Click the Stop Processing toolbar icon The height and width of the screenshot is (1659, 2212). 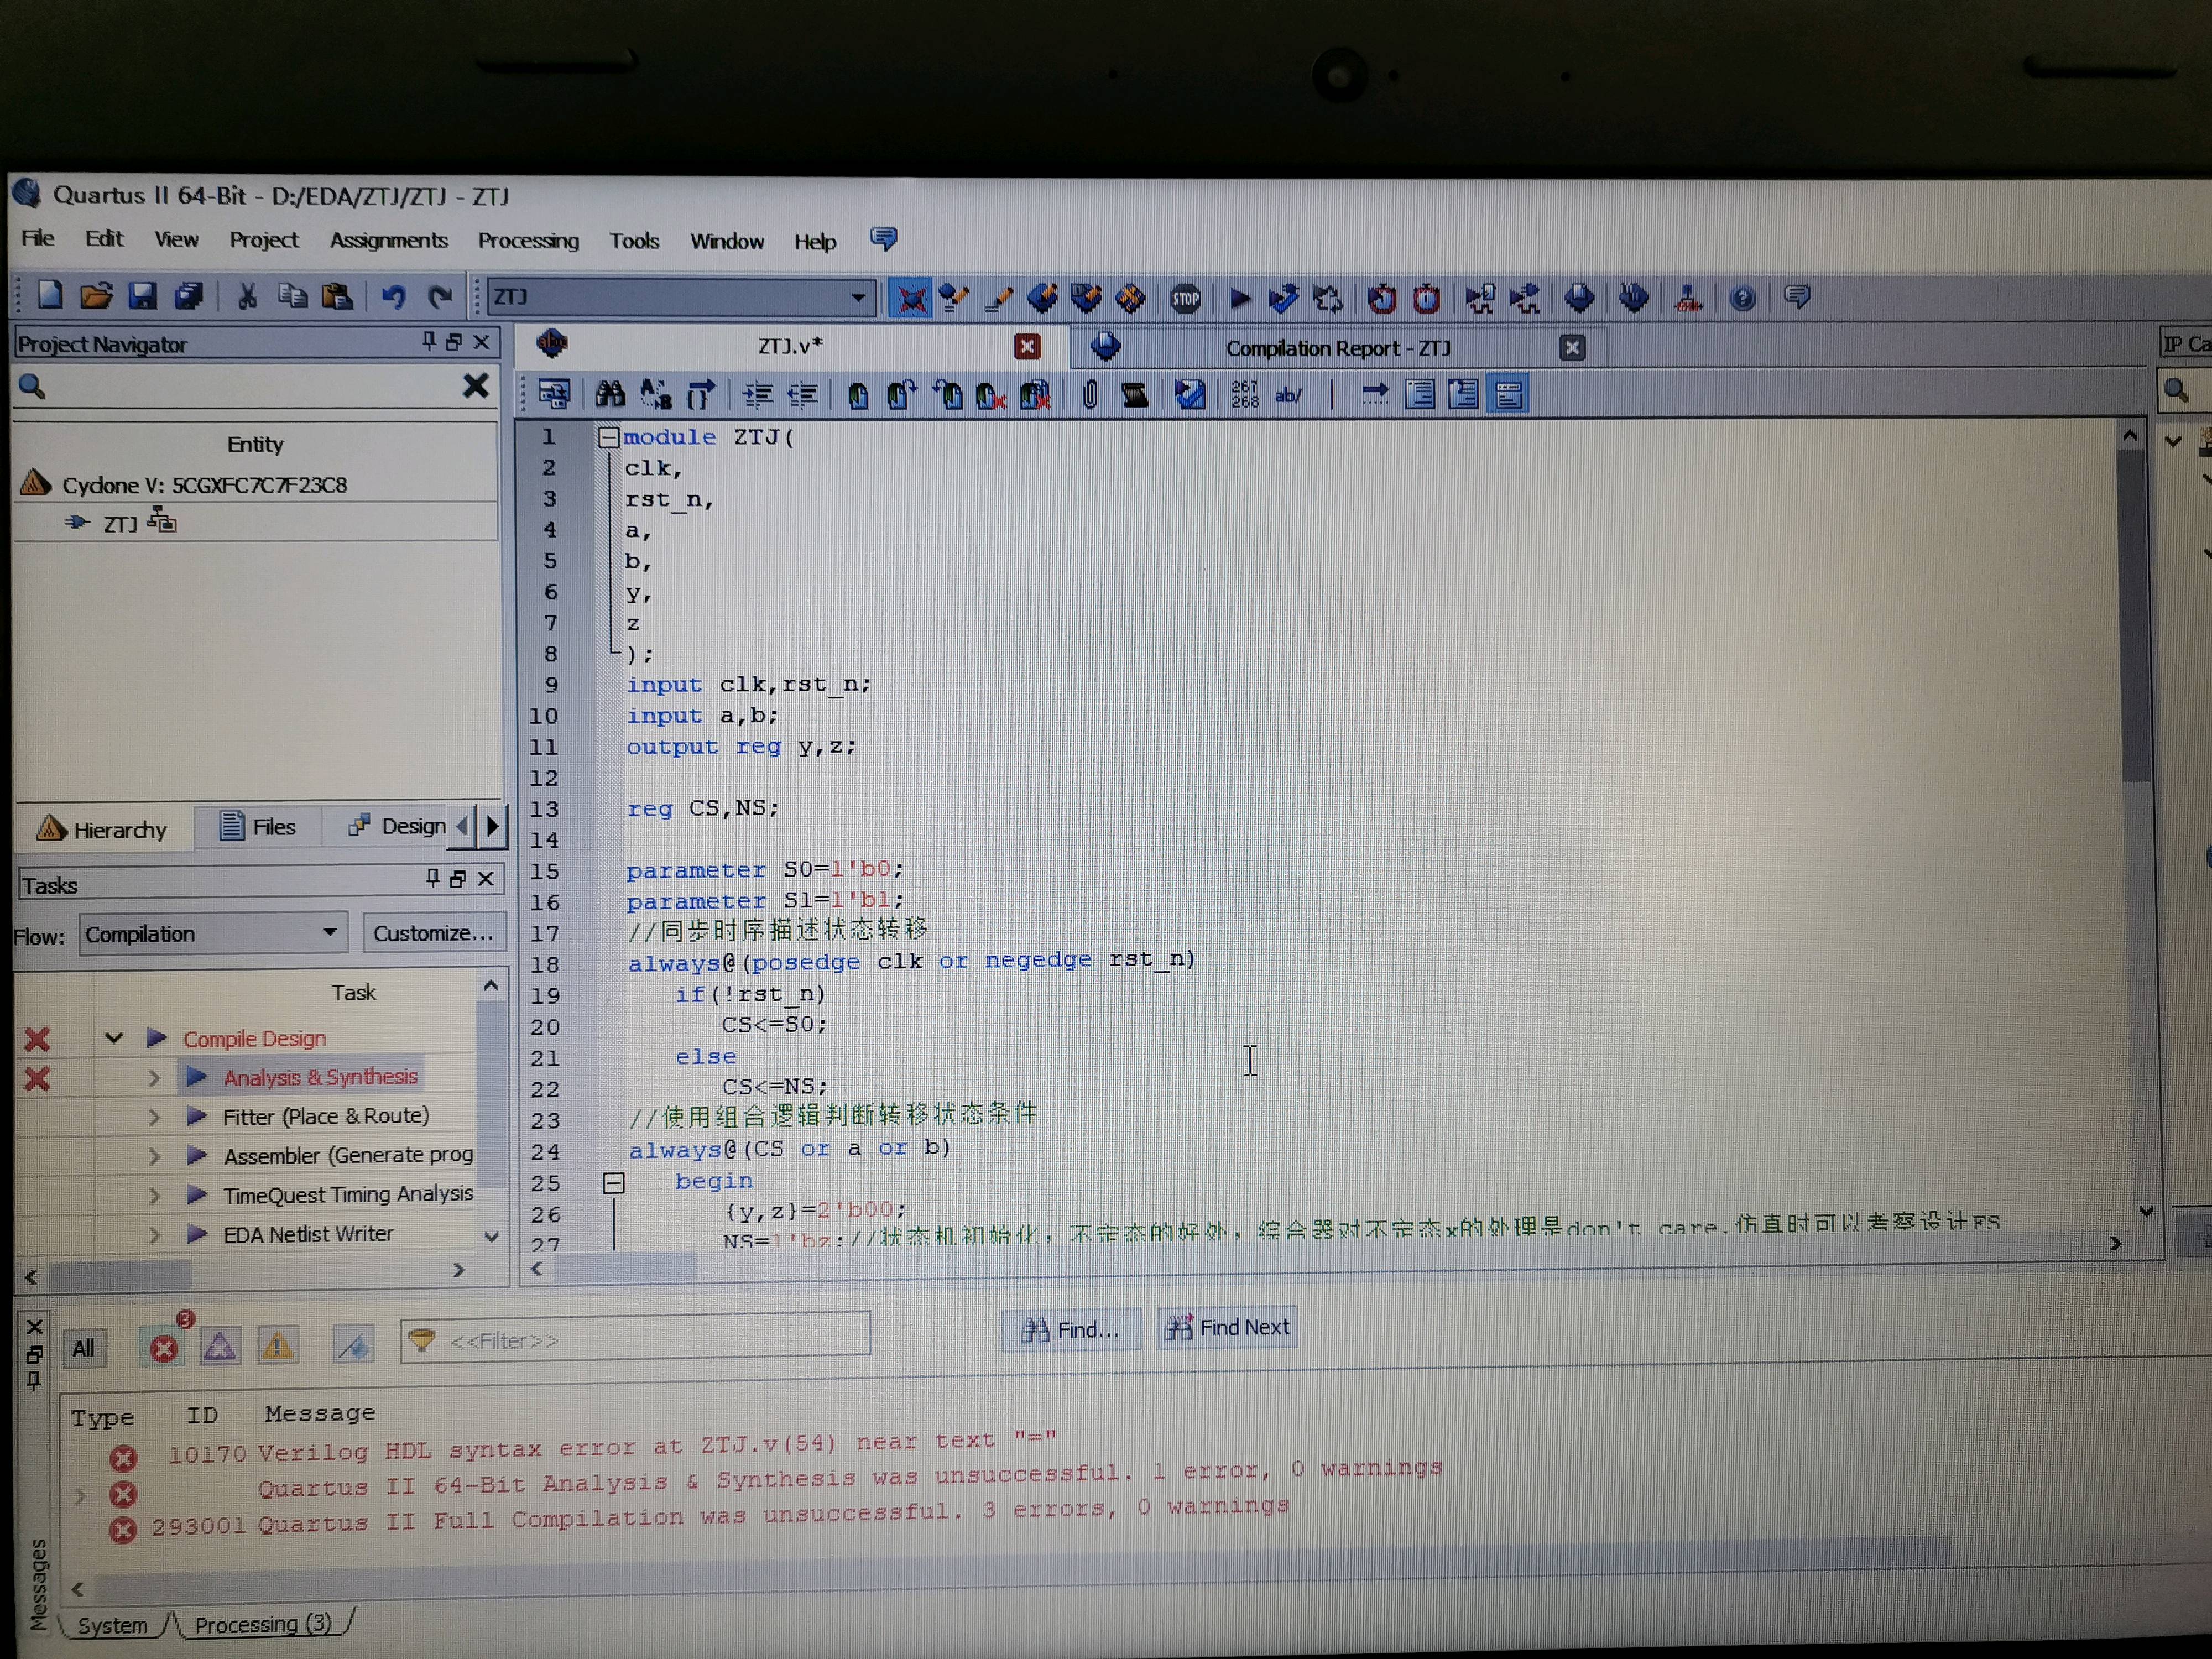1185,298
